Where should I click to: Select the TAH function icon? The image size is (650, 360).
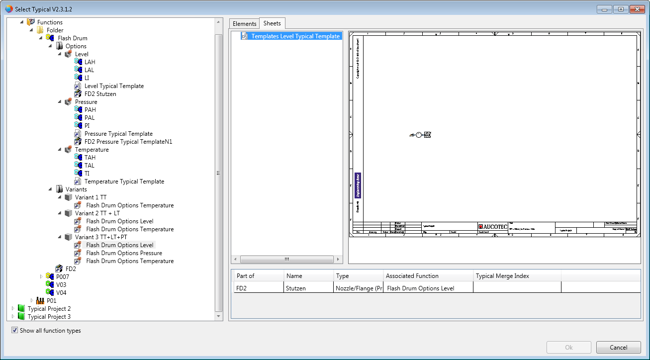[x=78, y=158]
